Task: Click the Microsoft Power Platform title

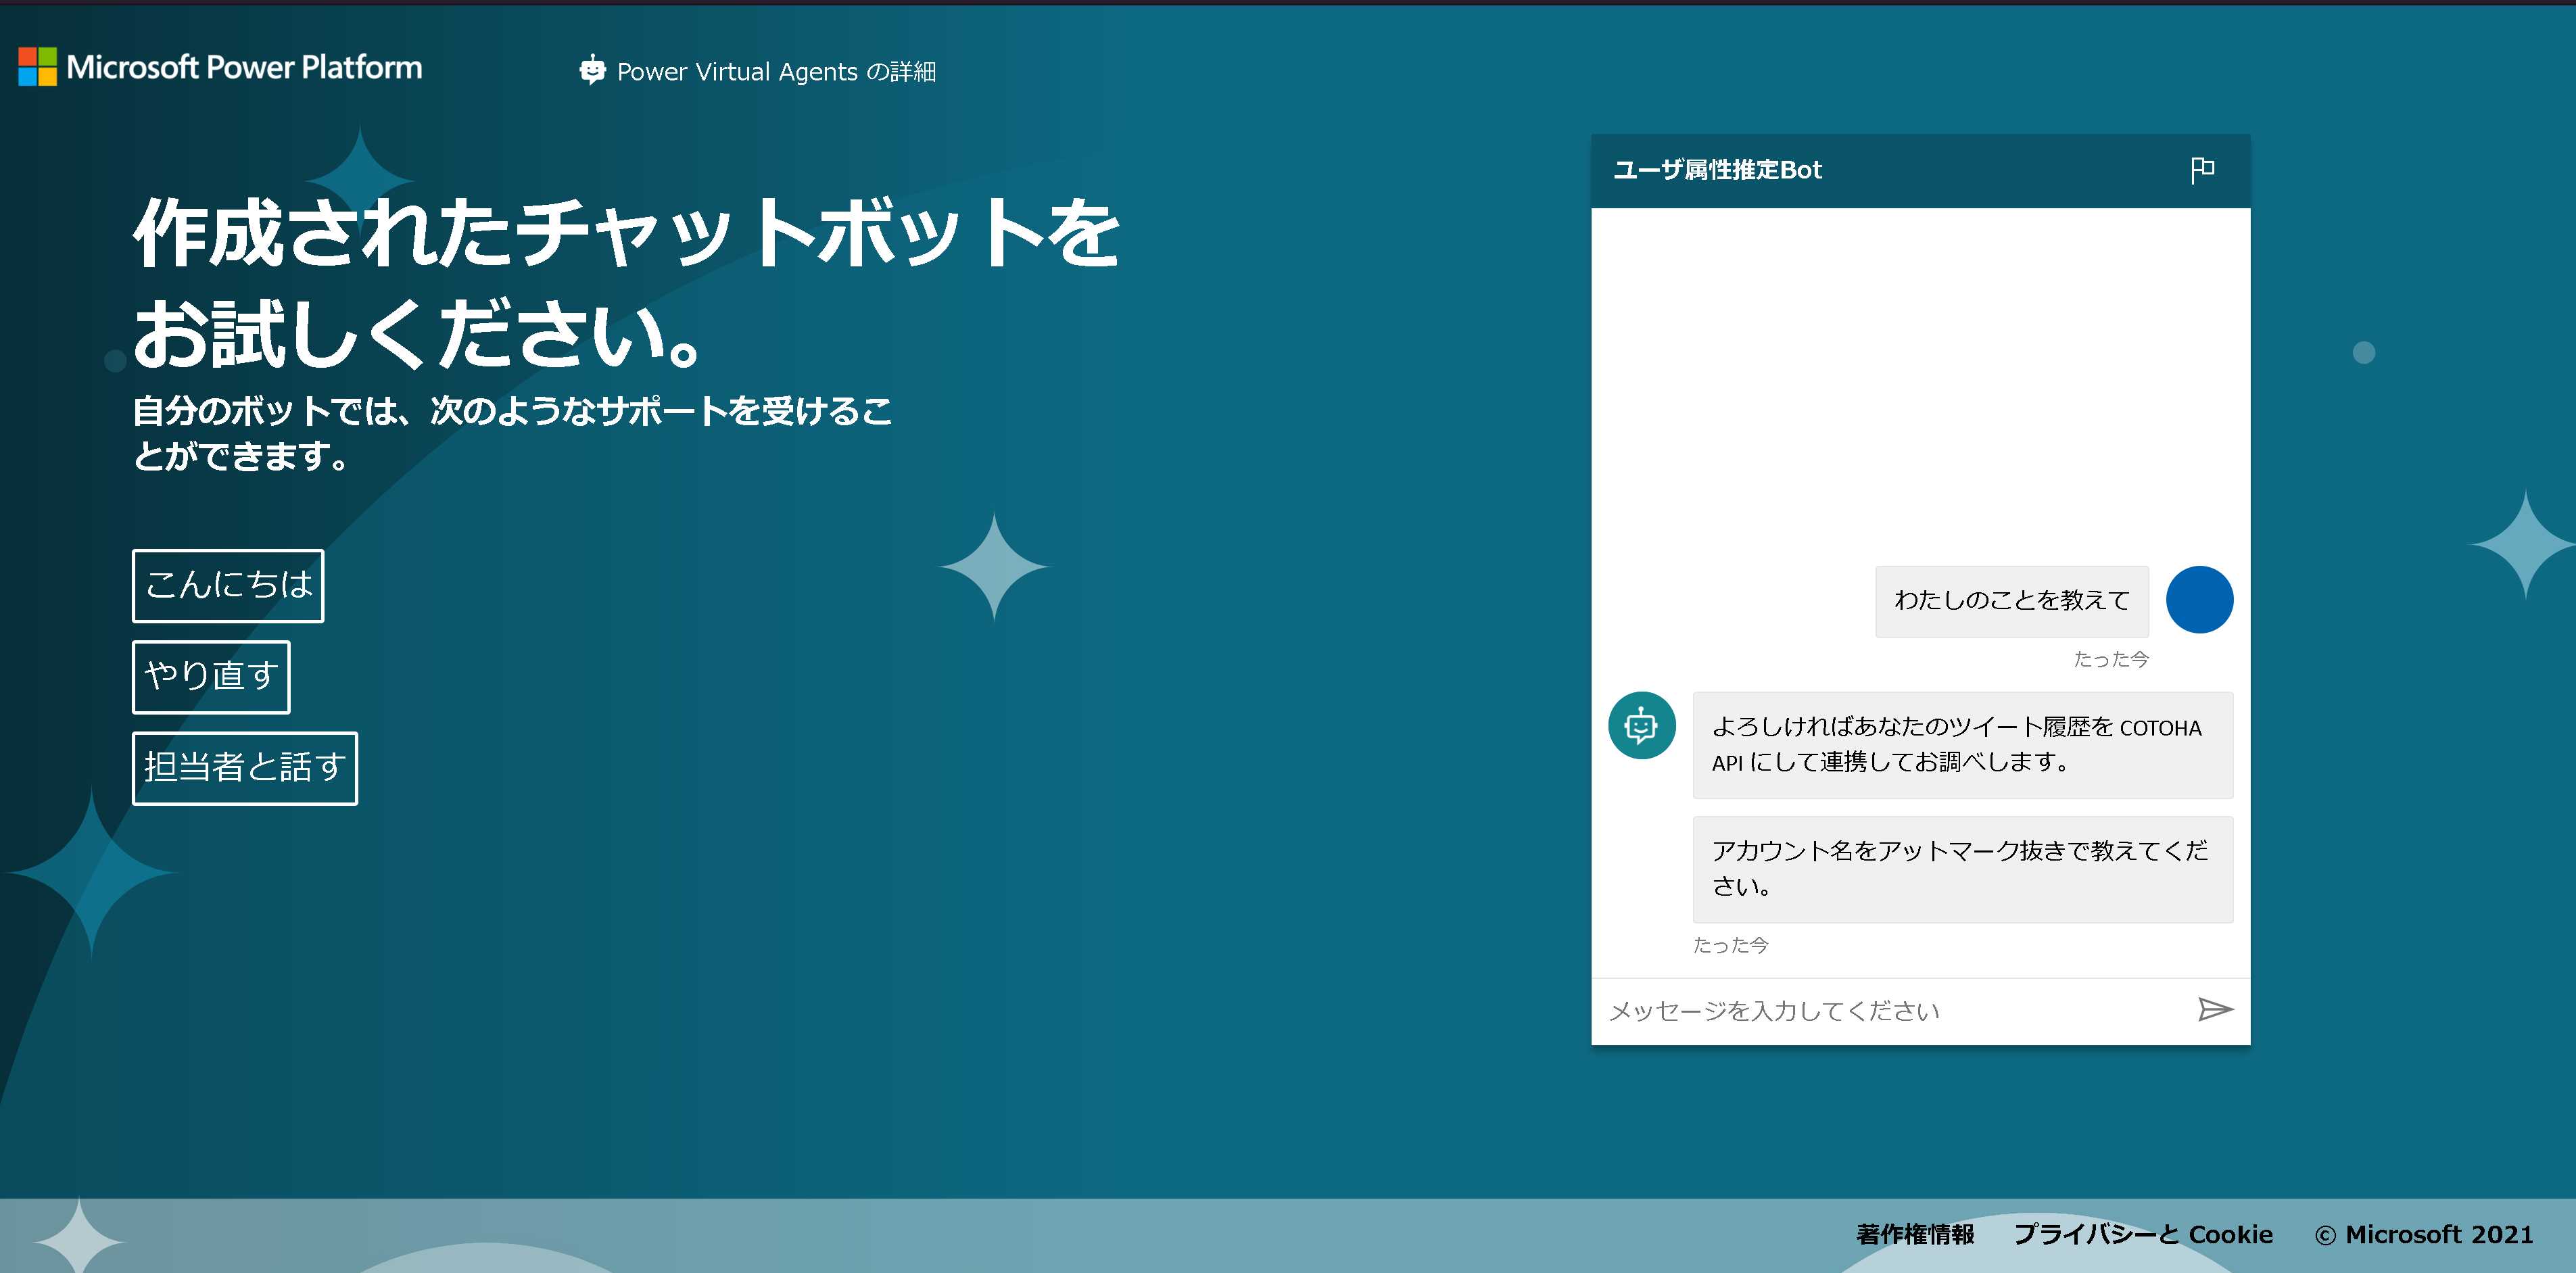Action: pos(244,67)
